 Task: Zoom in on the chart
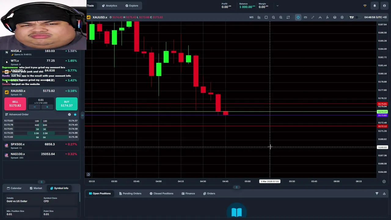(281, 17)
